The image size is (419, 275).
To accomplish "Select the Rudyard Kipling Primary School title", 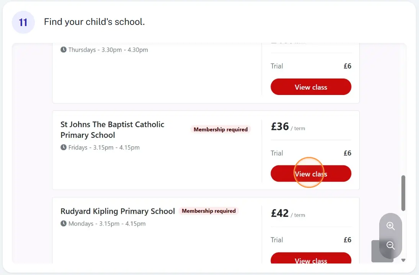I will tap(117, 211).
